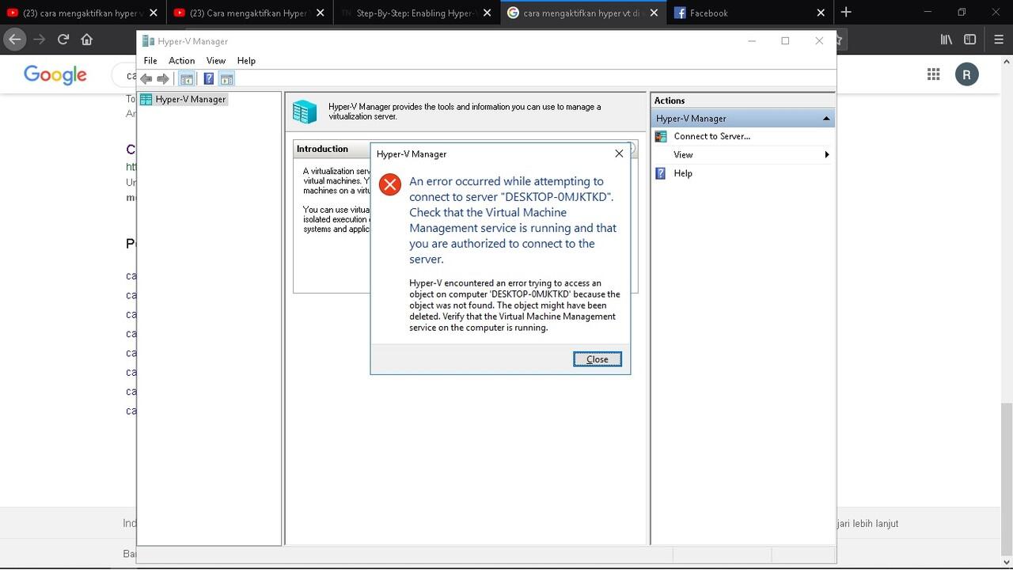Click the large Hyper-V server icon in the header
The image size is (1013, 584).
click(305, 112)
